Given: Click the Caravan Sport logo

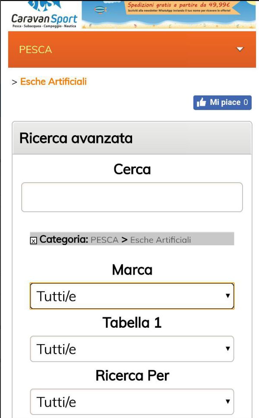Looking at the screenshot, I should click(x=44, y=15).
